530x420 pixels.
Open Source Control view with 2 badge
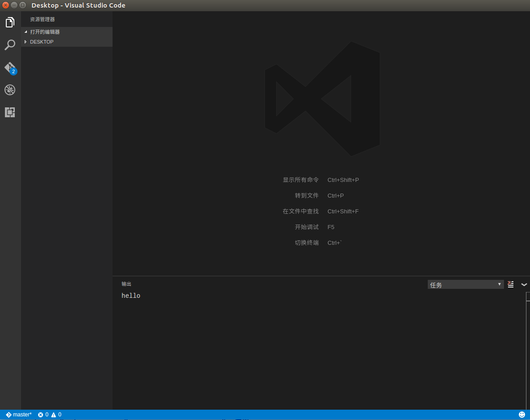10,68
